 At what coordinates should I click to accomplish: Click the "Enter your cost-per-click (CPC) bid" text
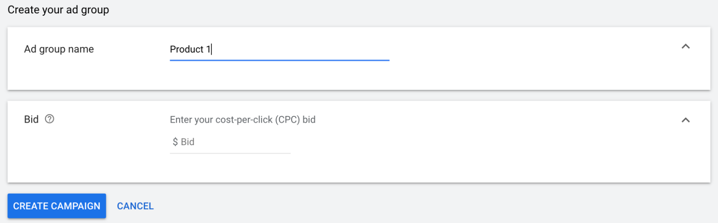242,120
